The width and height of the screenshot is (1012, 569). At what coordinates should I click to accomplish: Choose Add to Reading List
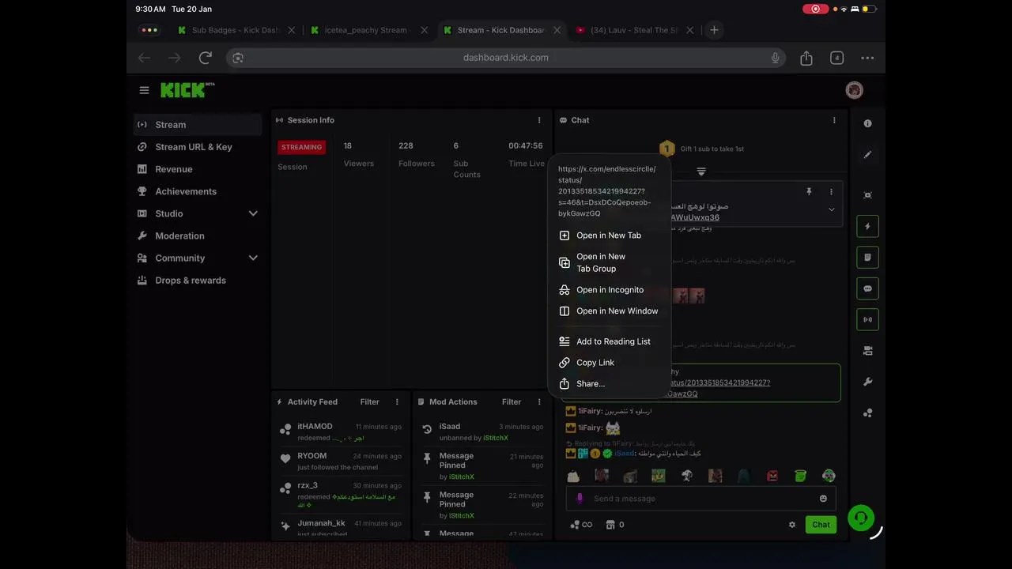point(610,341)
